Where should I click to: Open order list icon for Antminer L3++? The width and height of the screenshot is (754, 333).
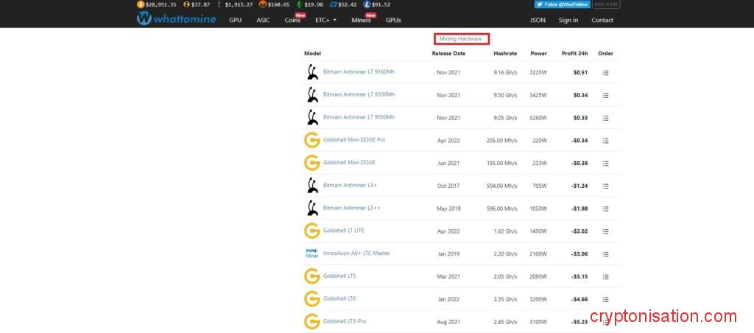(x=605, y=208)
